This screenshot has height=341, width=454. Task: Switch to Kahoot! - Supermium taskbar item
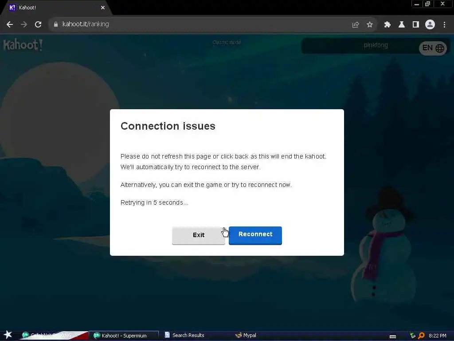coord(124,336)
